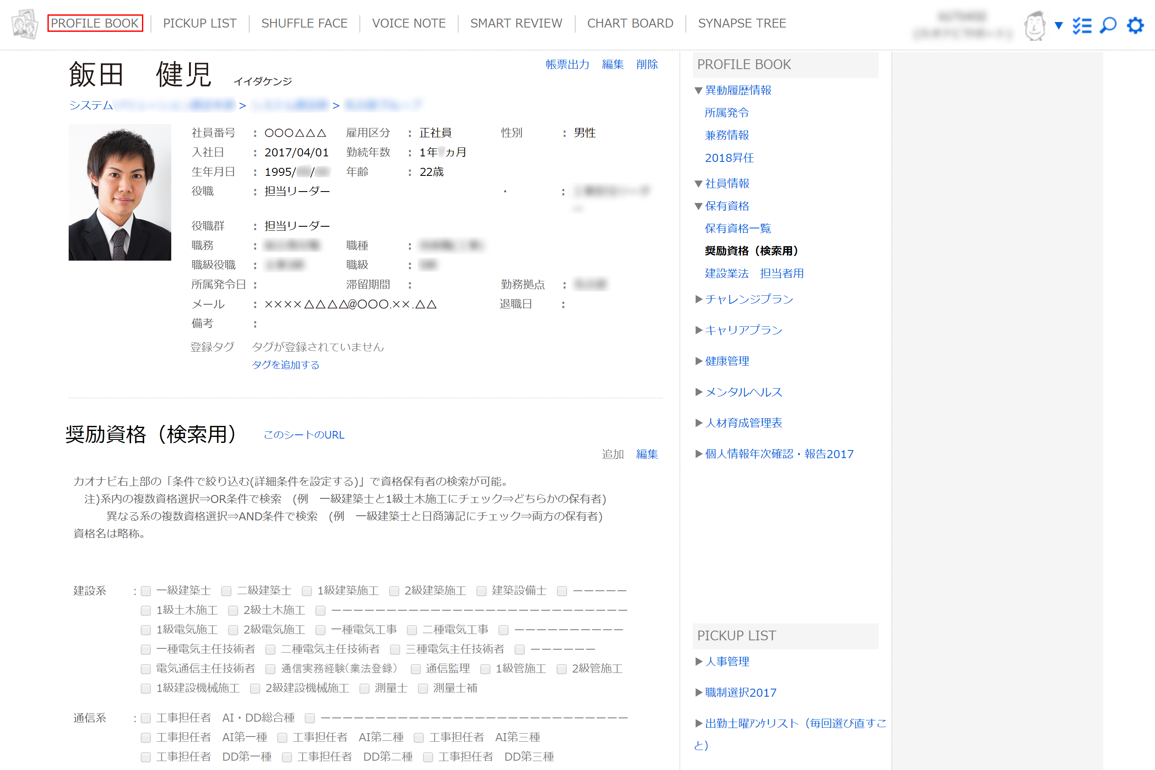Click the VOICE NOTE navigation icon

[408, 23]
